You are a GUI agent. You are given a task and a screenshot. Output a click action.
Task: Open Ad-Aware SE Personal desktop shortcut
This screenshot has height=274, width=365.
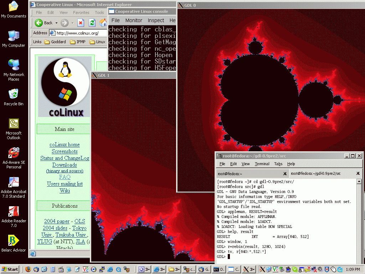coord(14,153)
